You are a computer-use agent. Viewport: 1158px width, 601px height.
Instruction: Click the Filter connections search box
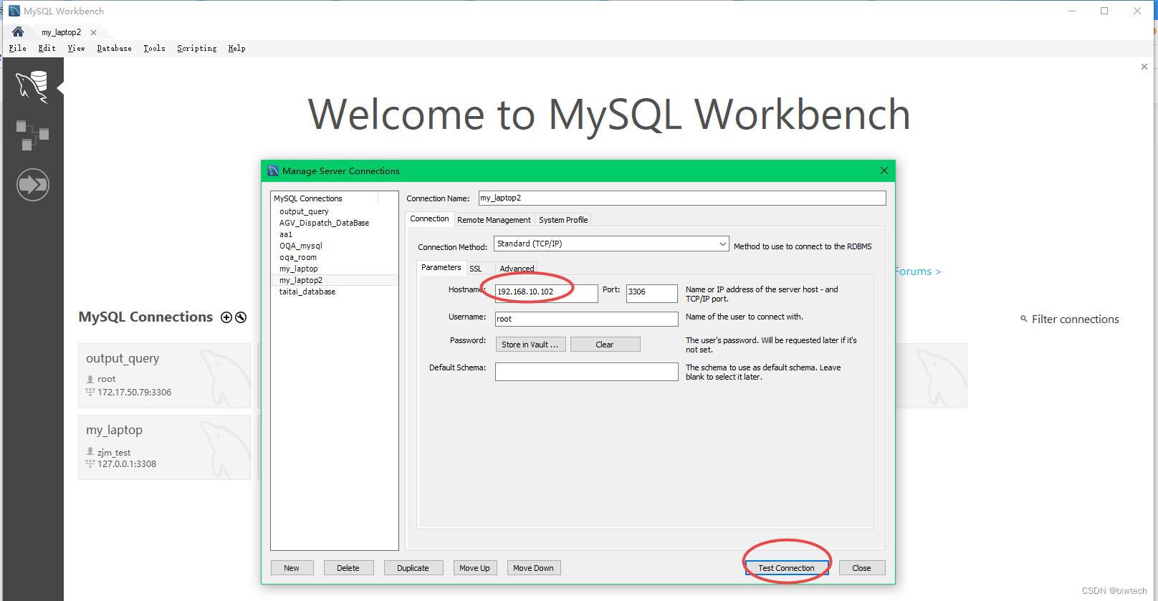click(1070, 319)
